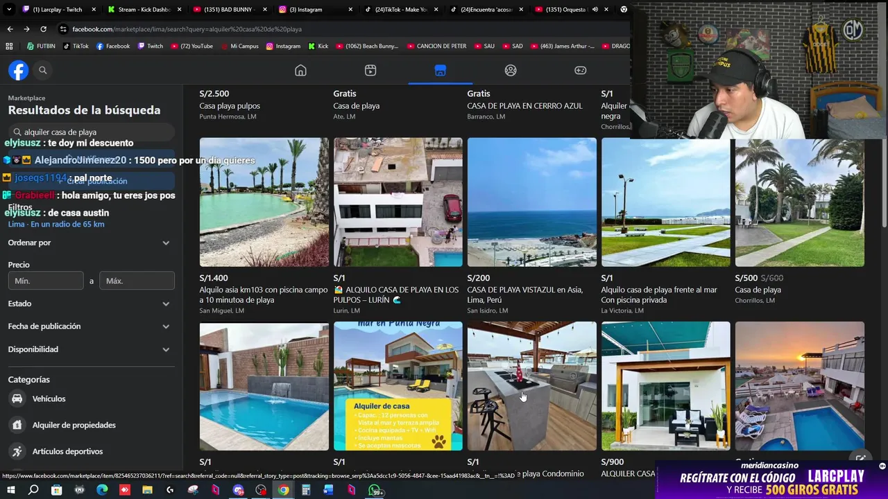This screenshot has width=888, height=499.
Task: Switch to Google Chrome in taskbar
Action: (283, 490)
